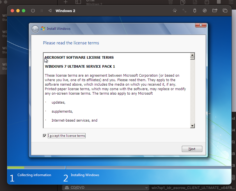Go back using the Install Windows back arrow
This screenshot has height=191, width=236.
click(35, 29)
